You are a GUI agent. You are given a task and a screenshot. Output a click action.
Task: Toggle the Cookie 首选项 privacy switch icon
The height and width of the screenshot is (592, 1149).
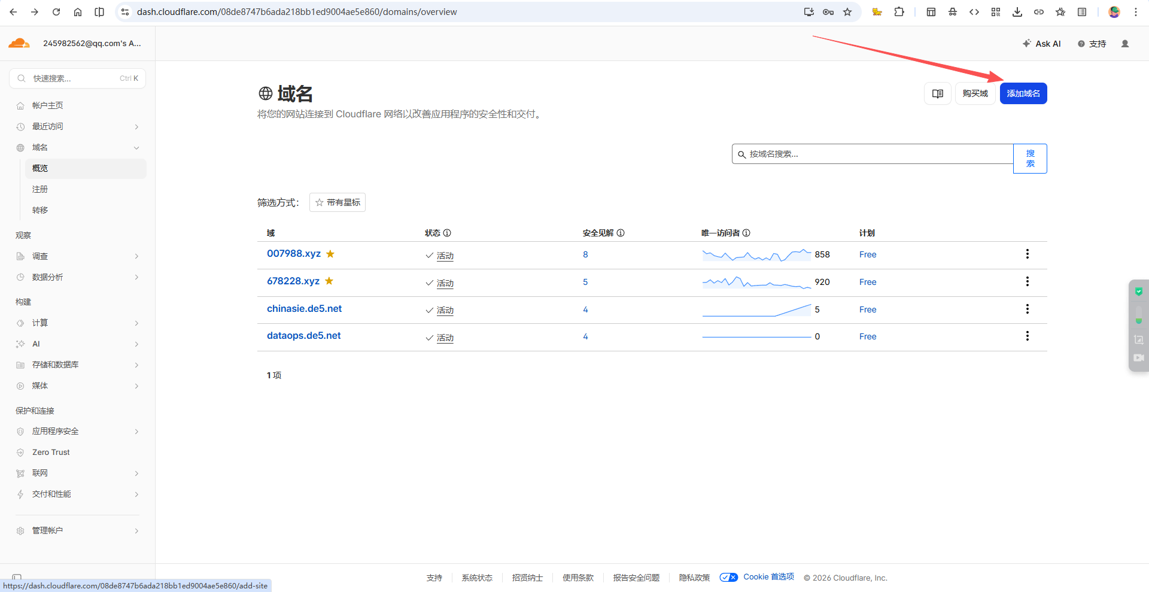(729, 577)
